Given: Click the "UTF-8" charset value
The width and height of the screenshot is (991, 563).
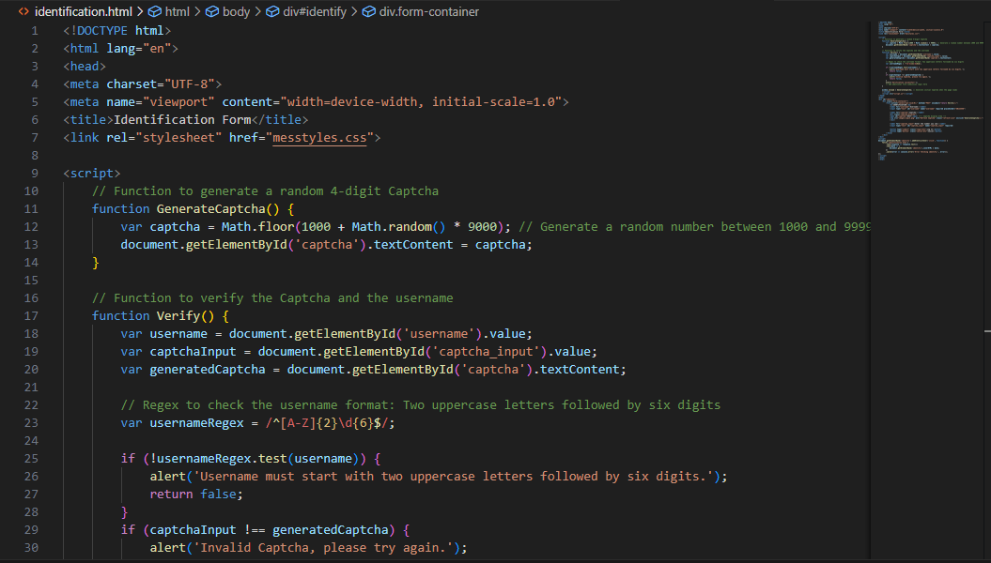Looking at the screenshot, I should tap(190, 84).
